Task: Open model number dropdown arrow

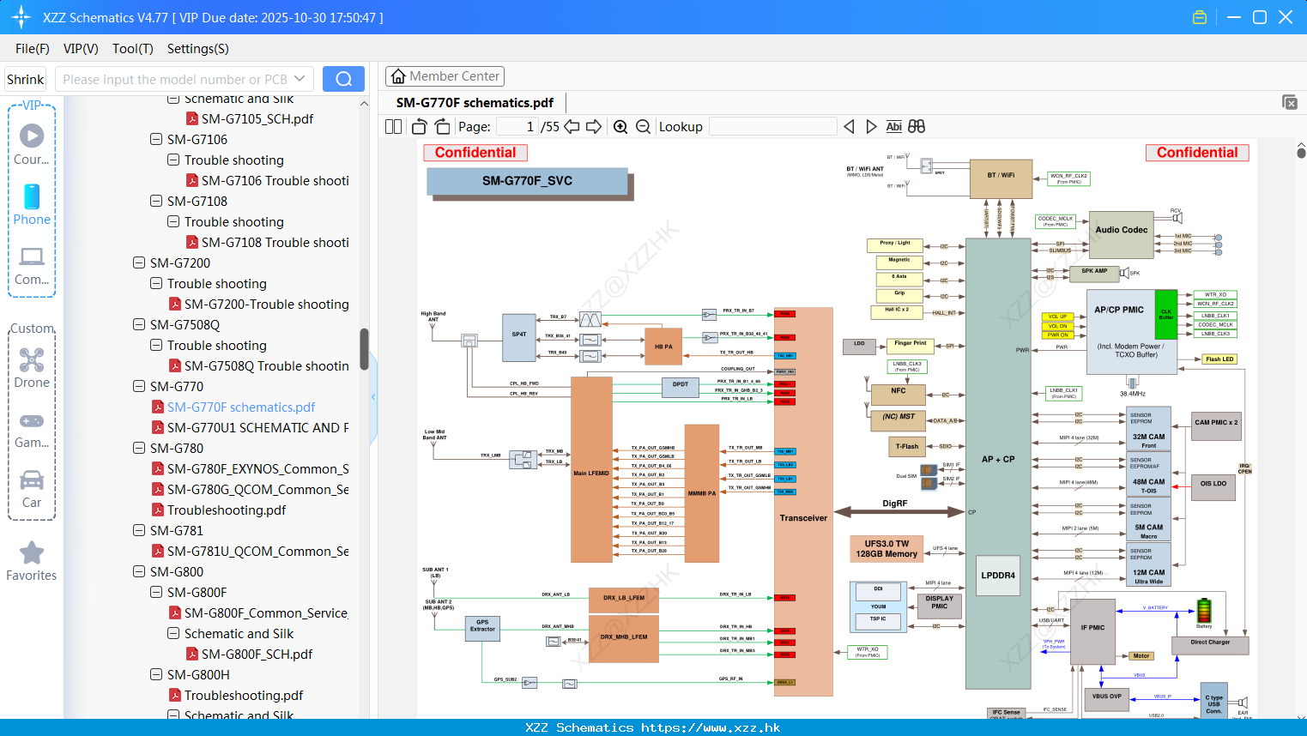Action: (300, 79)
